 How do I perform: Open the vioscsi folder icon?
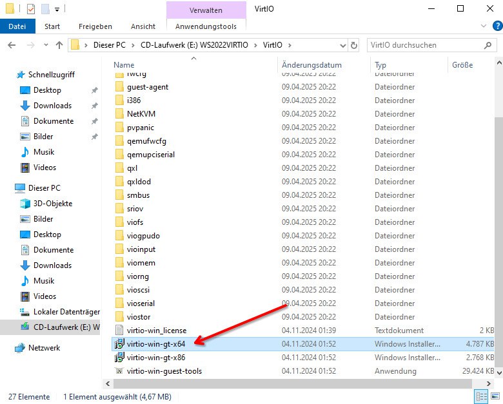119,290
